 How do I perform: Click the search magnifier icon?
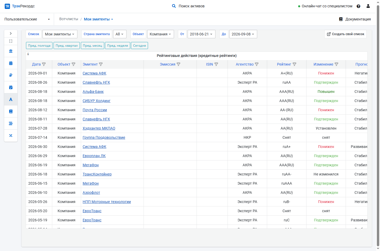click(174, 6)
